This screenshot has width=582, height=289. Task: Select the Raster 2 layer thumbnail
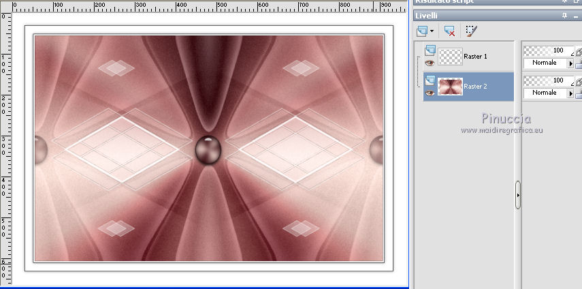450,87
